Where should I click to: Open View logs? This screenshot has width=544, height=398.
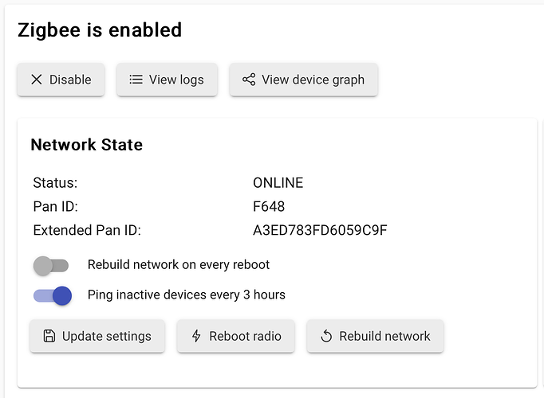tap(167, 80)
